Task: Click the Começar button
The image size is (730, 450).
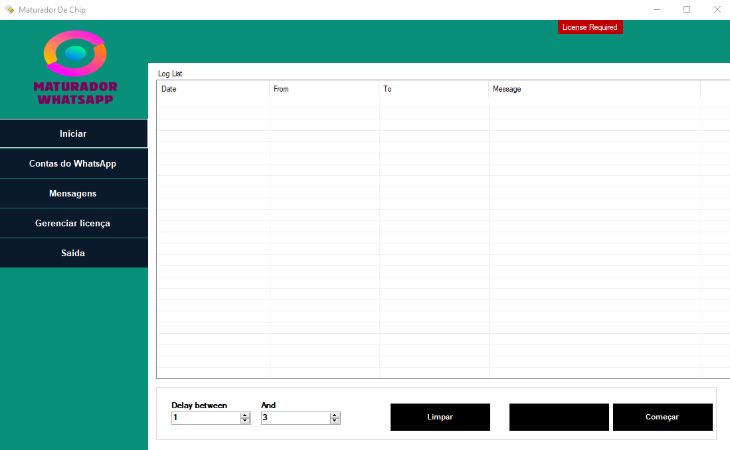Action: [662, 417]
